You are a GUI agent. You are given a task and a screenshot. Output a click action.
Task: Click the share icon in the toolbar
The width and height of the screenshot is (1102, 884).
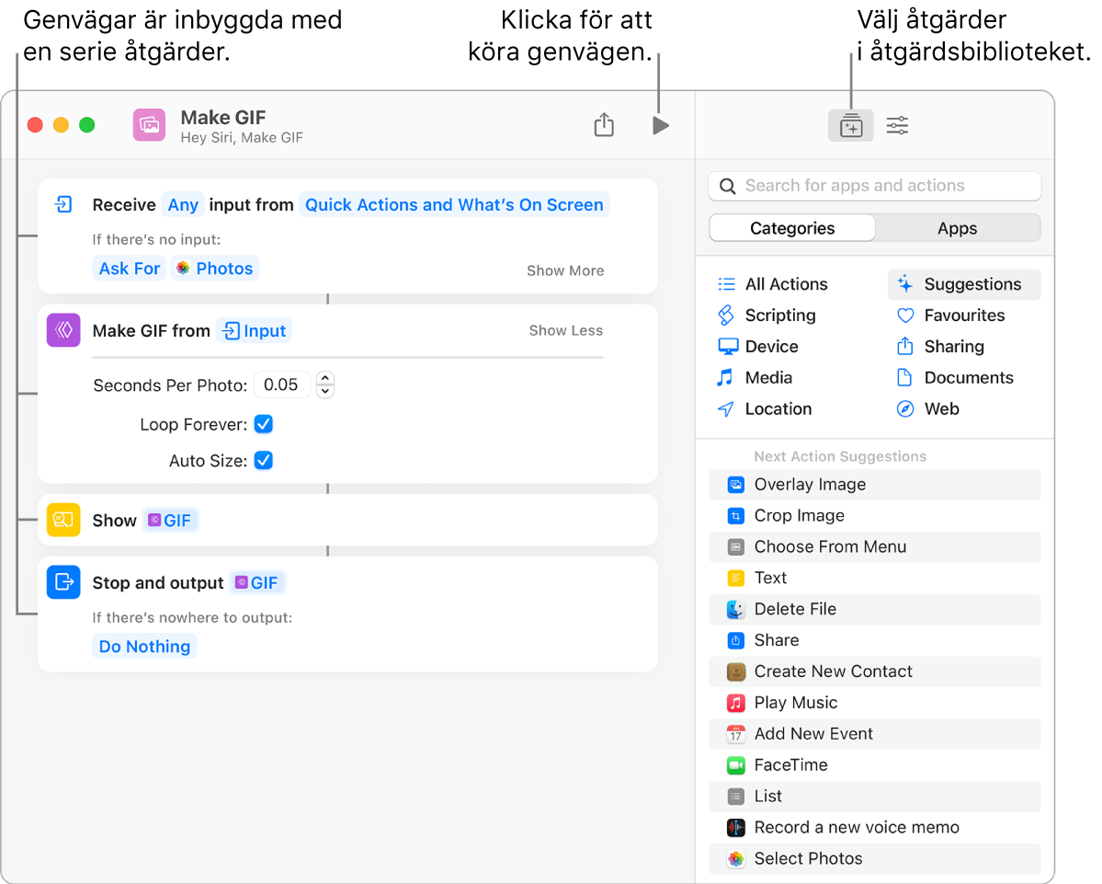point(604,124)
